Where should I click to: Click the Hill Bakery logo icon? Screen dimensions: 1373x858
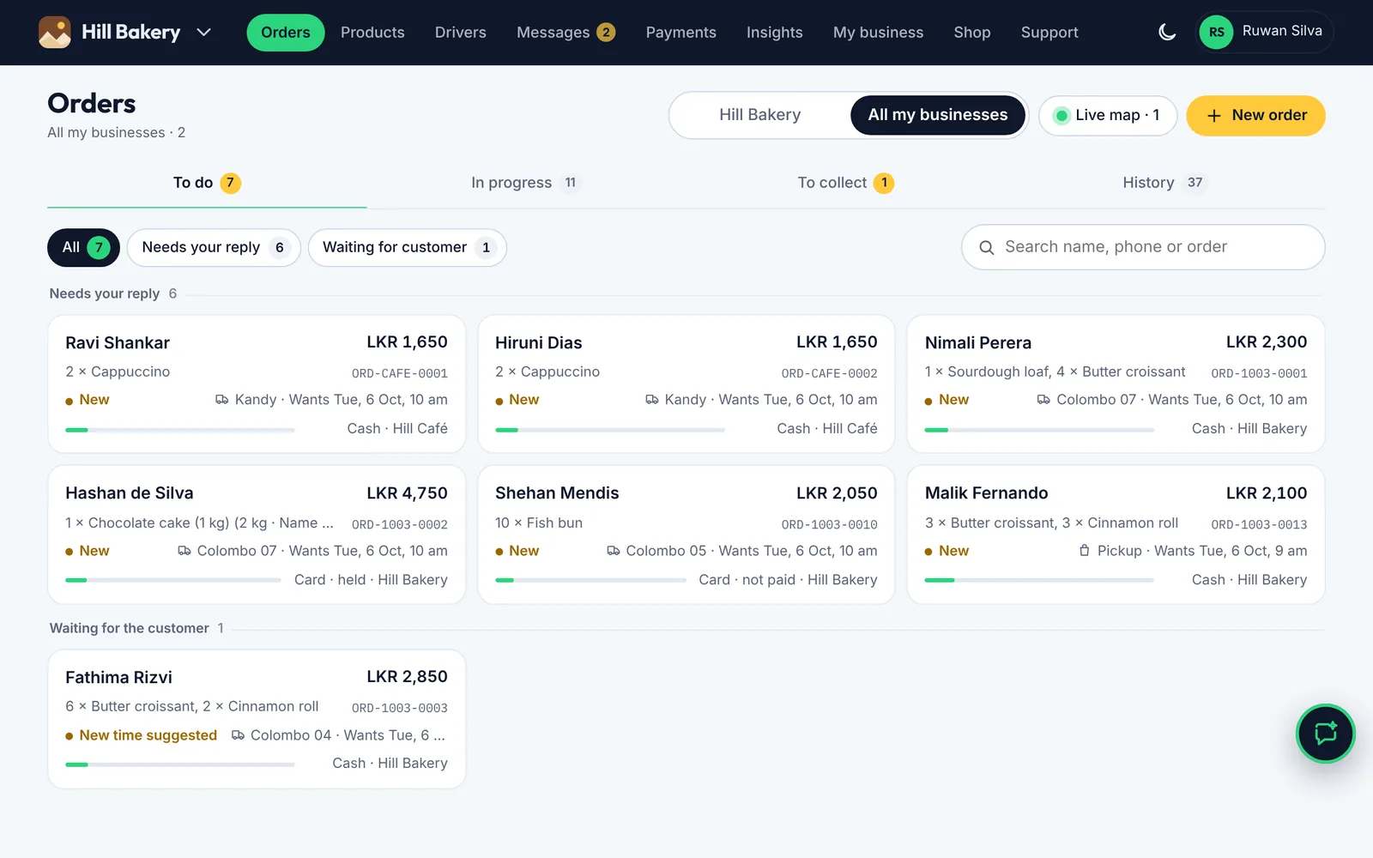[55, 33]
